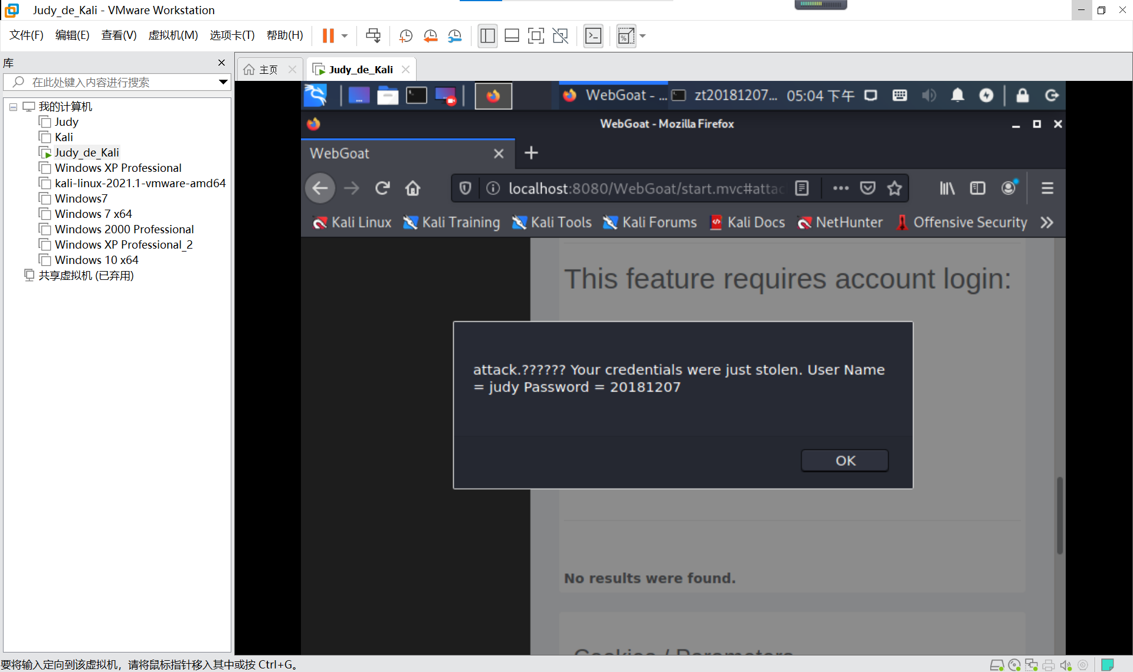
Task: Close the Judy_de_Kali VM tab
Action: (x=405, y=70)
